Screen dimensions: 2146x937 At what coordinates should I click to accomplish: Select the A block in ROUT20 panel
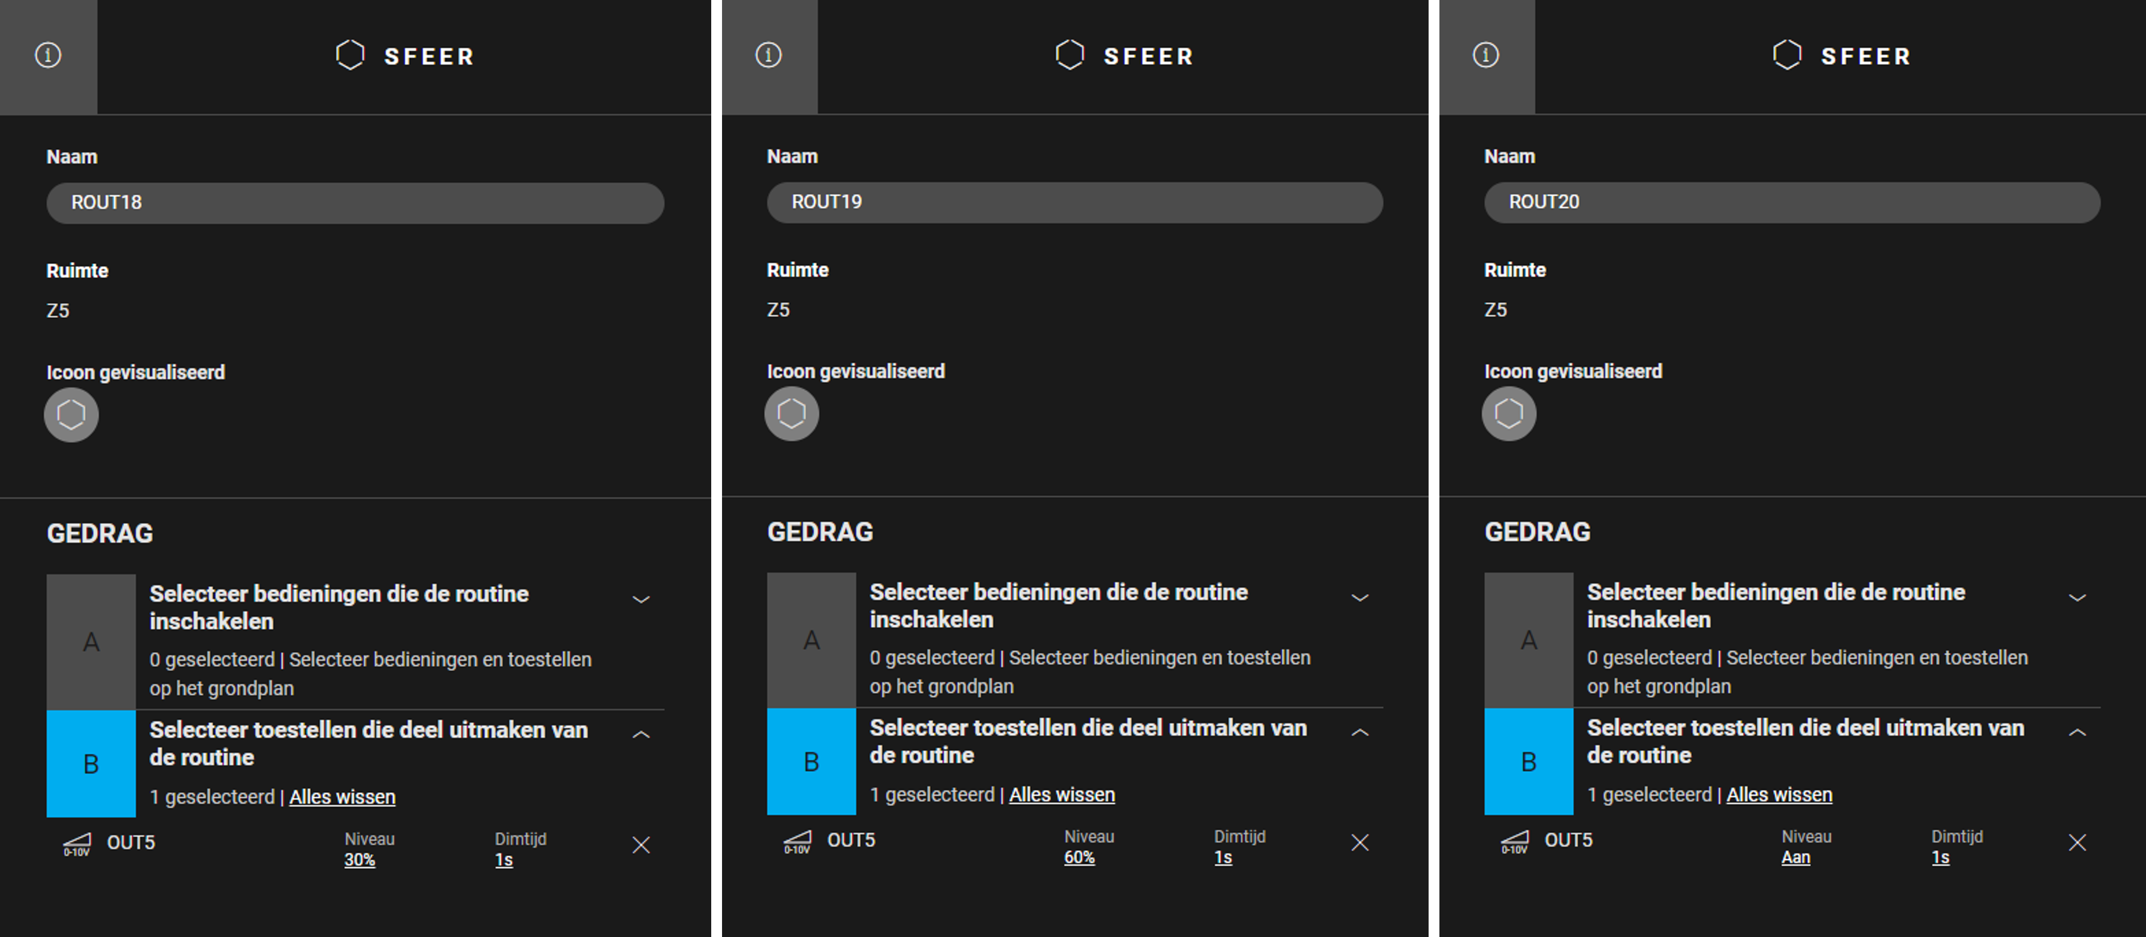[x=1529, y=640]
